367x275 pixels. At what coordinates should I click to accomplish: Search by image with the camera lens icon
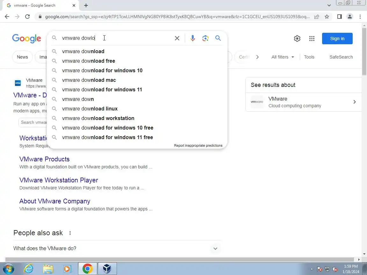pyautogui.click(x=205, y=38)
